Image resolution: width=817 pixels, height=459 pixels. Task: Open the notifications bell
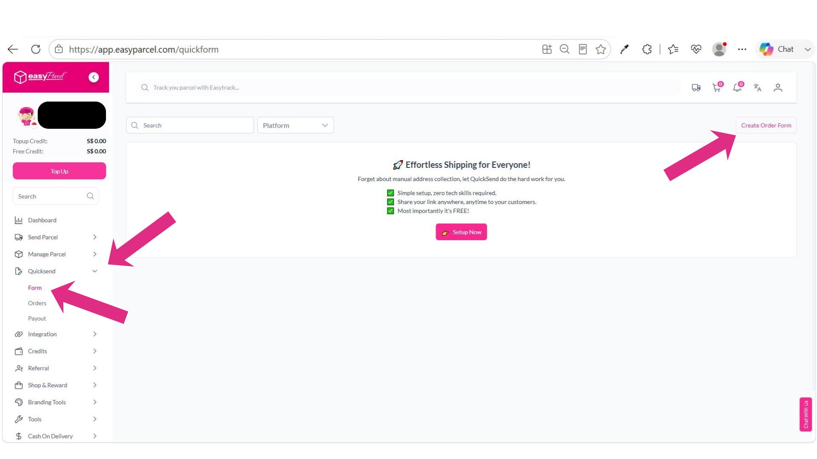(737, 87)
